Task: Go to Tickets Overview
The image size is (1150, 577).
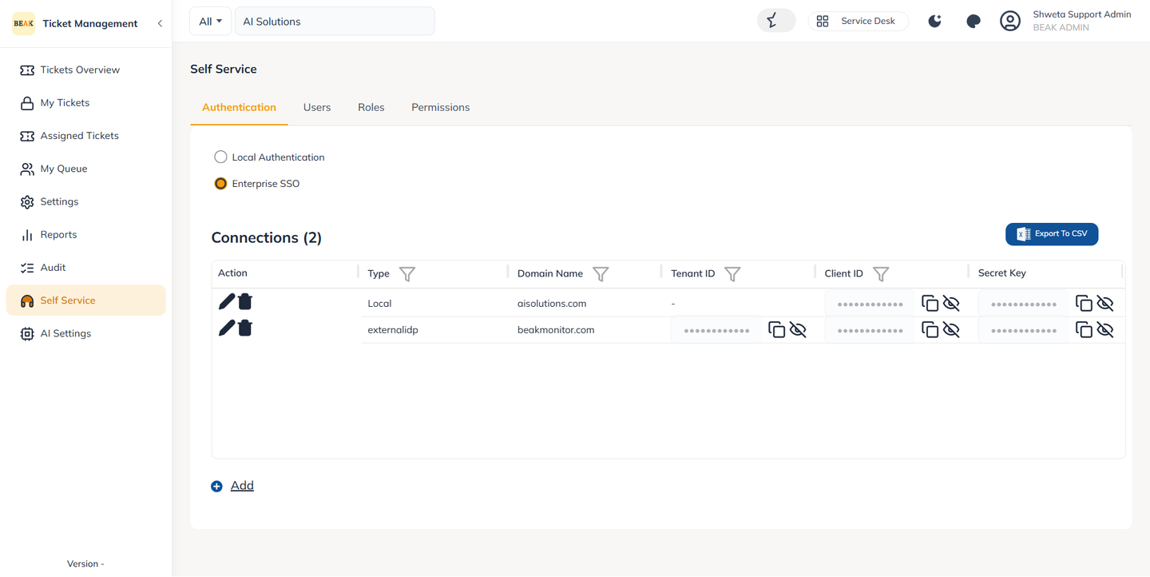Action: (85, 70)
